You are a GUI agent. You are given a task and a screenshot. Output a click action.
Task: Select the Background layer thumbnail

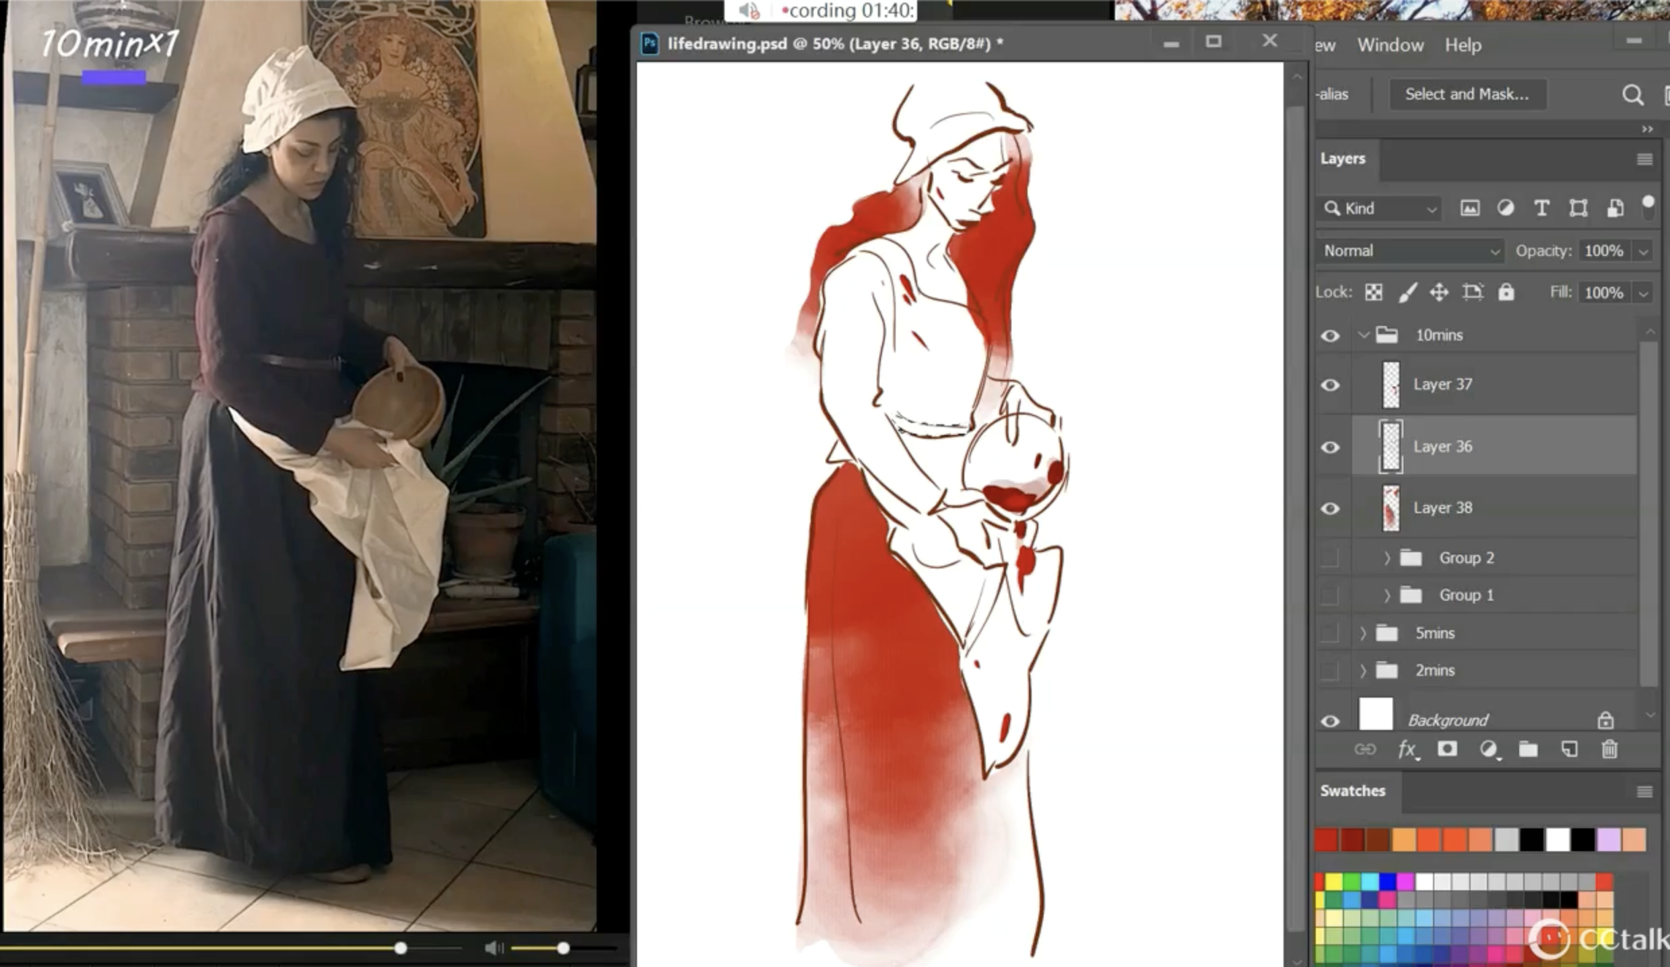pyautogui.click(x=1375, y=714)
